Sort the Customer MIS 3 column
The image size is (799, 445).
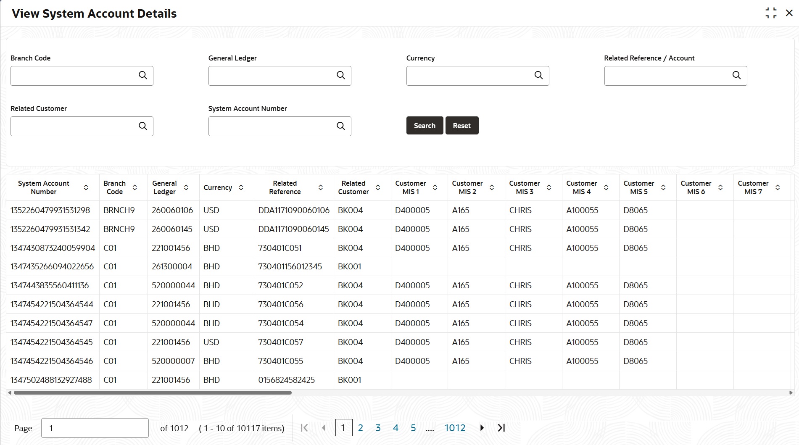click(x=549, y=187)
